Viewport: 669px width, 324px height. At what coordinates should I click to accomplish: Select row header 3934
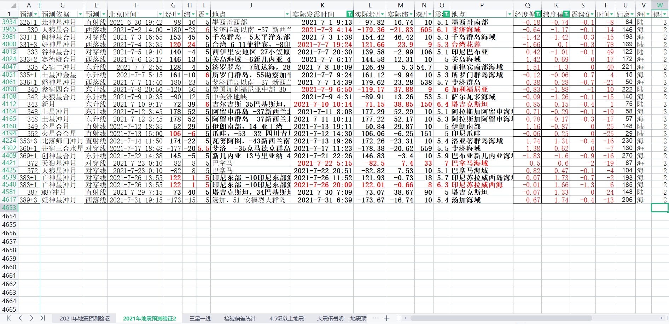(x=9, y=22)
